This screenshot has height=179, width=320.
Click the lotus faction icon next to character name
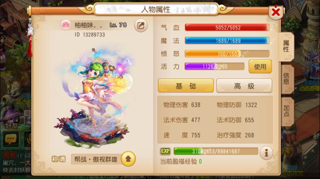(66, 25)
